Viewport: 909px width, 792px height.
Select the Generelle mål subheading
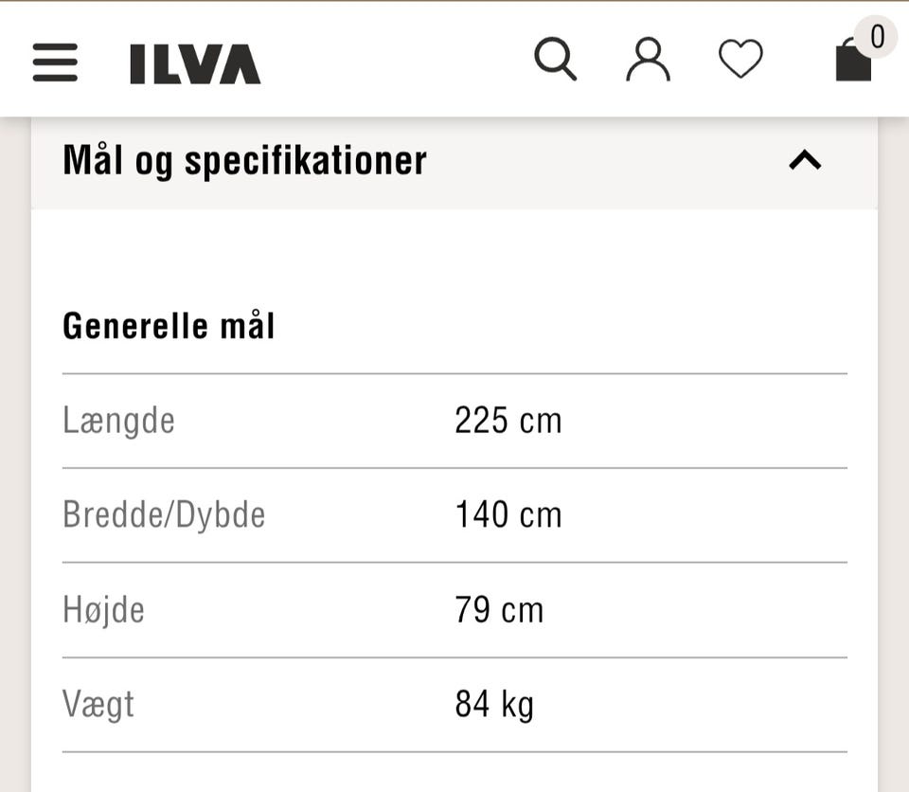point(169,326)
